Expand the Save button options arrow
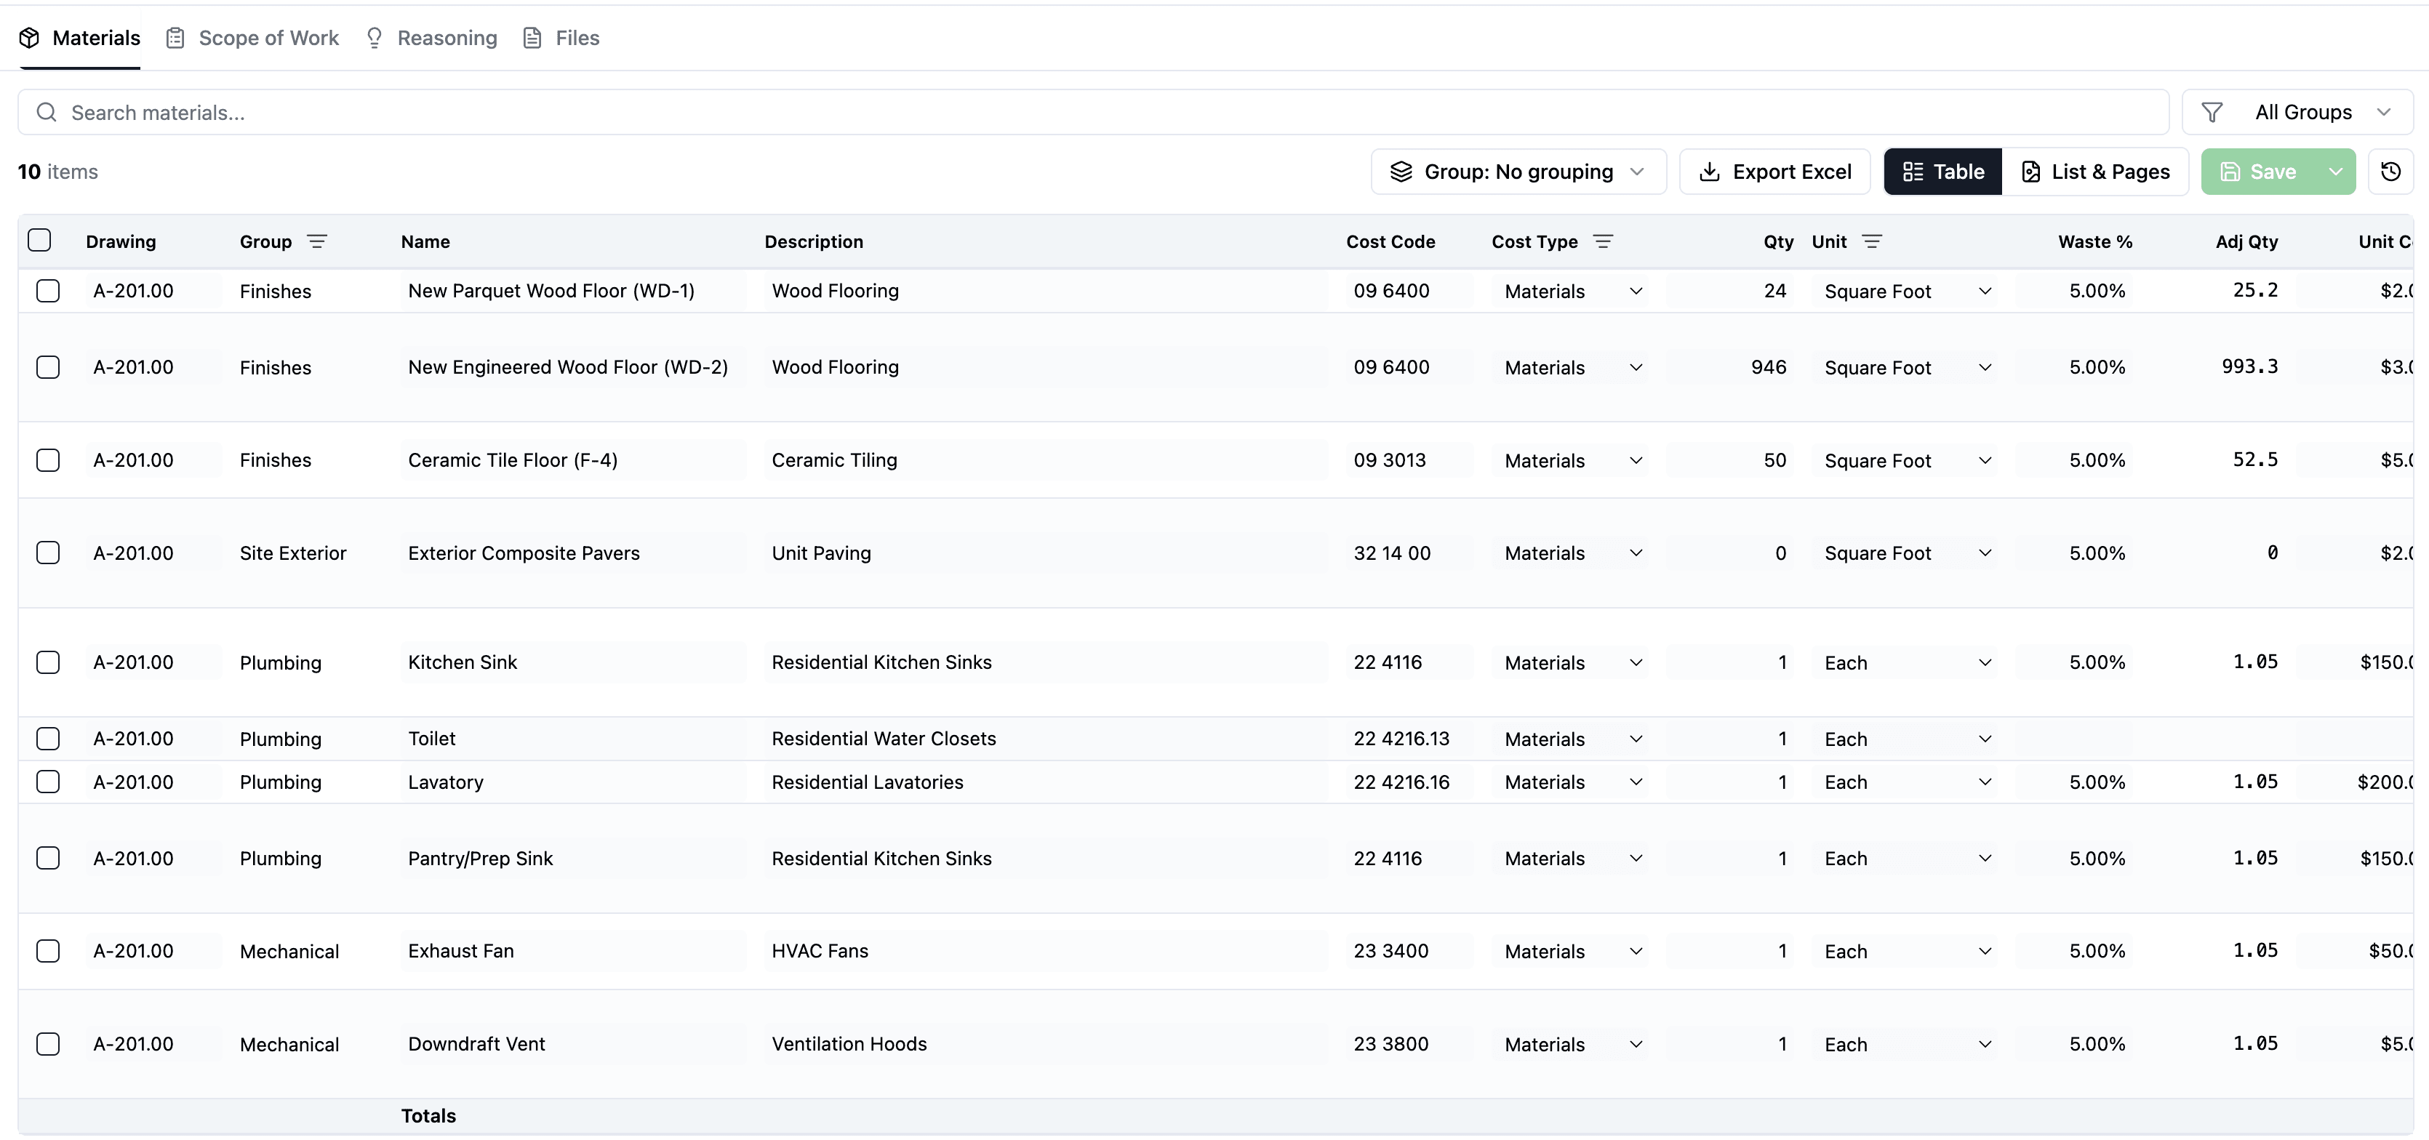The width and height of the screenshot is (2429, 1140). 2334,172
